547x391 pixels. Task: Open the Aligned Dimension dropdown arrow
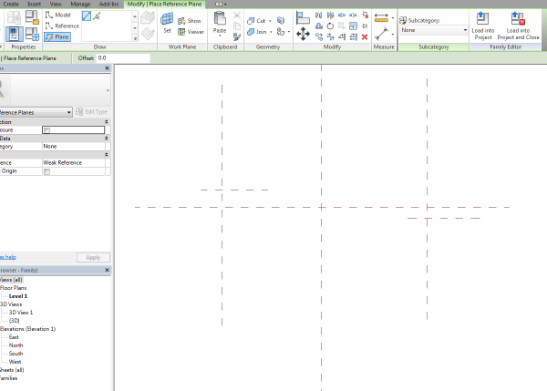[392, 35]
